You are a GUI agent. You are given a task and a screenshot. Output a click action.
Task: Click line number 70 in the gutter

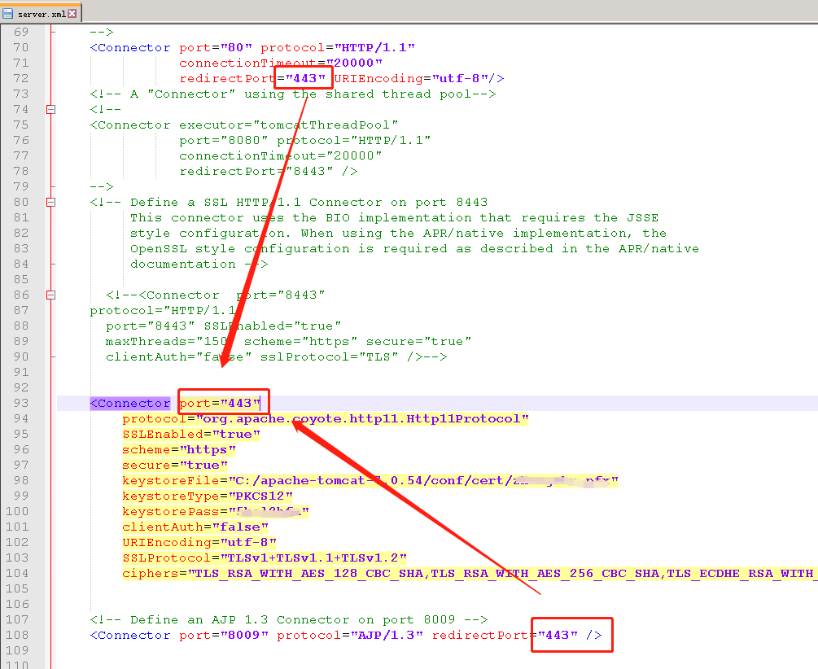click(21, 46)
